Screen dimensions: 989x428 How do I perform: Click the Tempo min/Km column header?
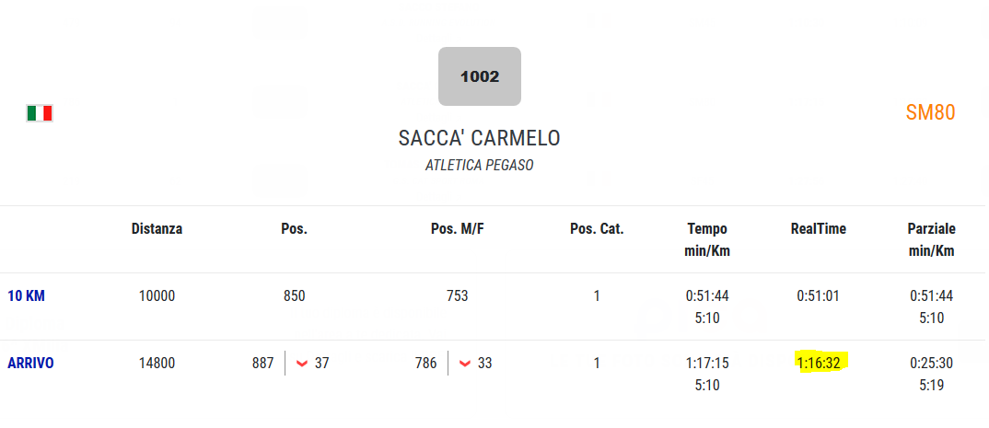pyautogui.click(x=707, y=239)
